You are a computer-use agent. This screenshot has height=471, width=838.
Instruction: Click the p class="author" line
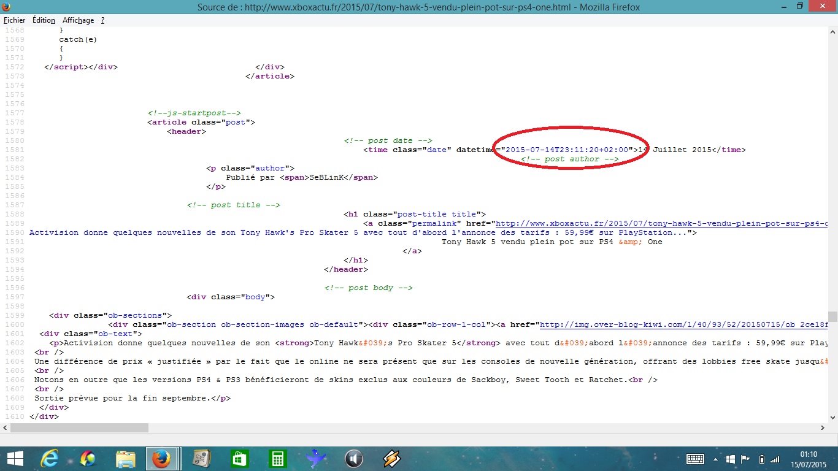[x=250, y=168]
